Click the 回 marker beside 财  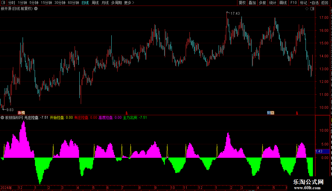point(272,113)
